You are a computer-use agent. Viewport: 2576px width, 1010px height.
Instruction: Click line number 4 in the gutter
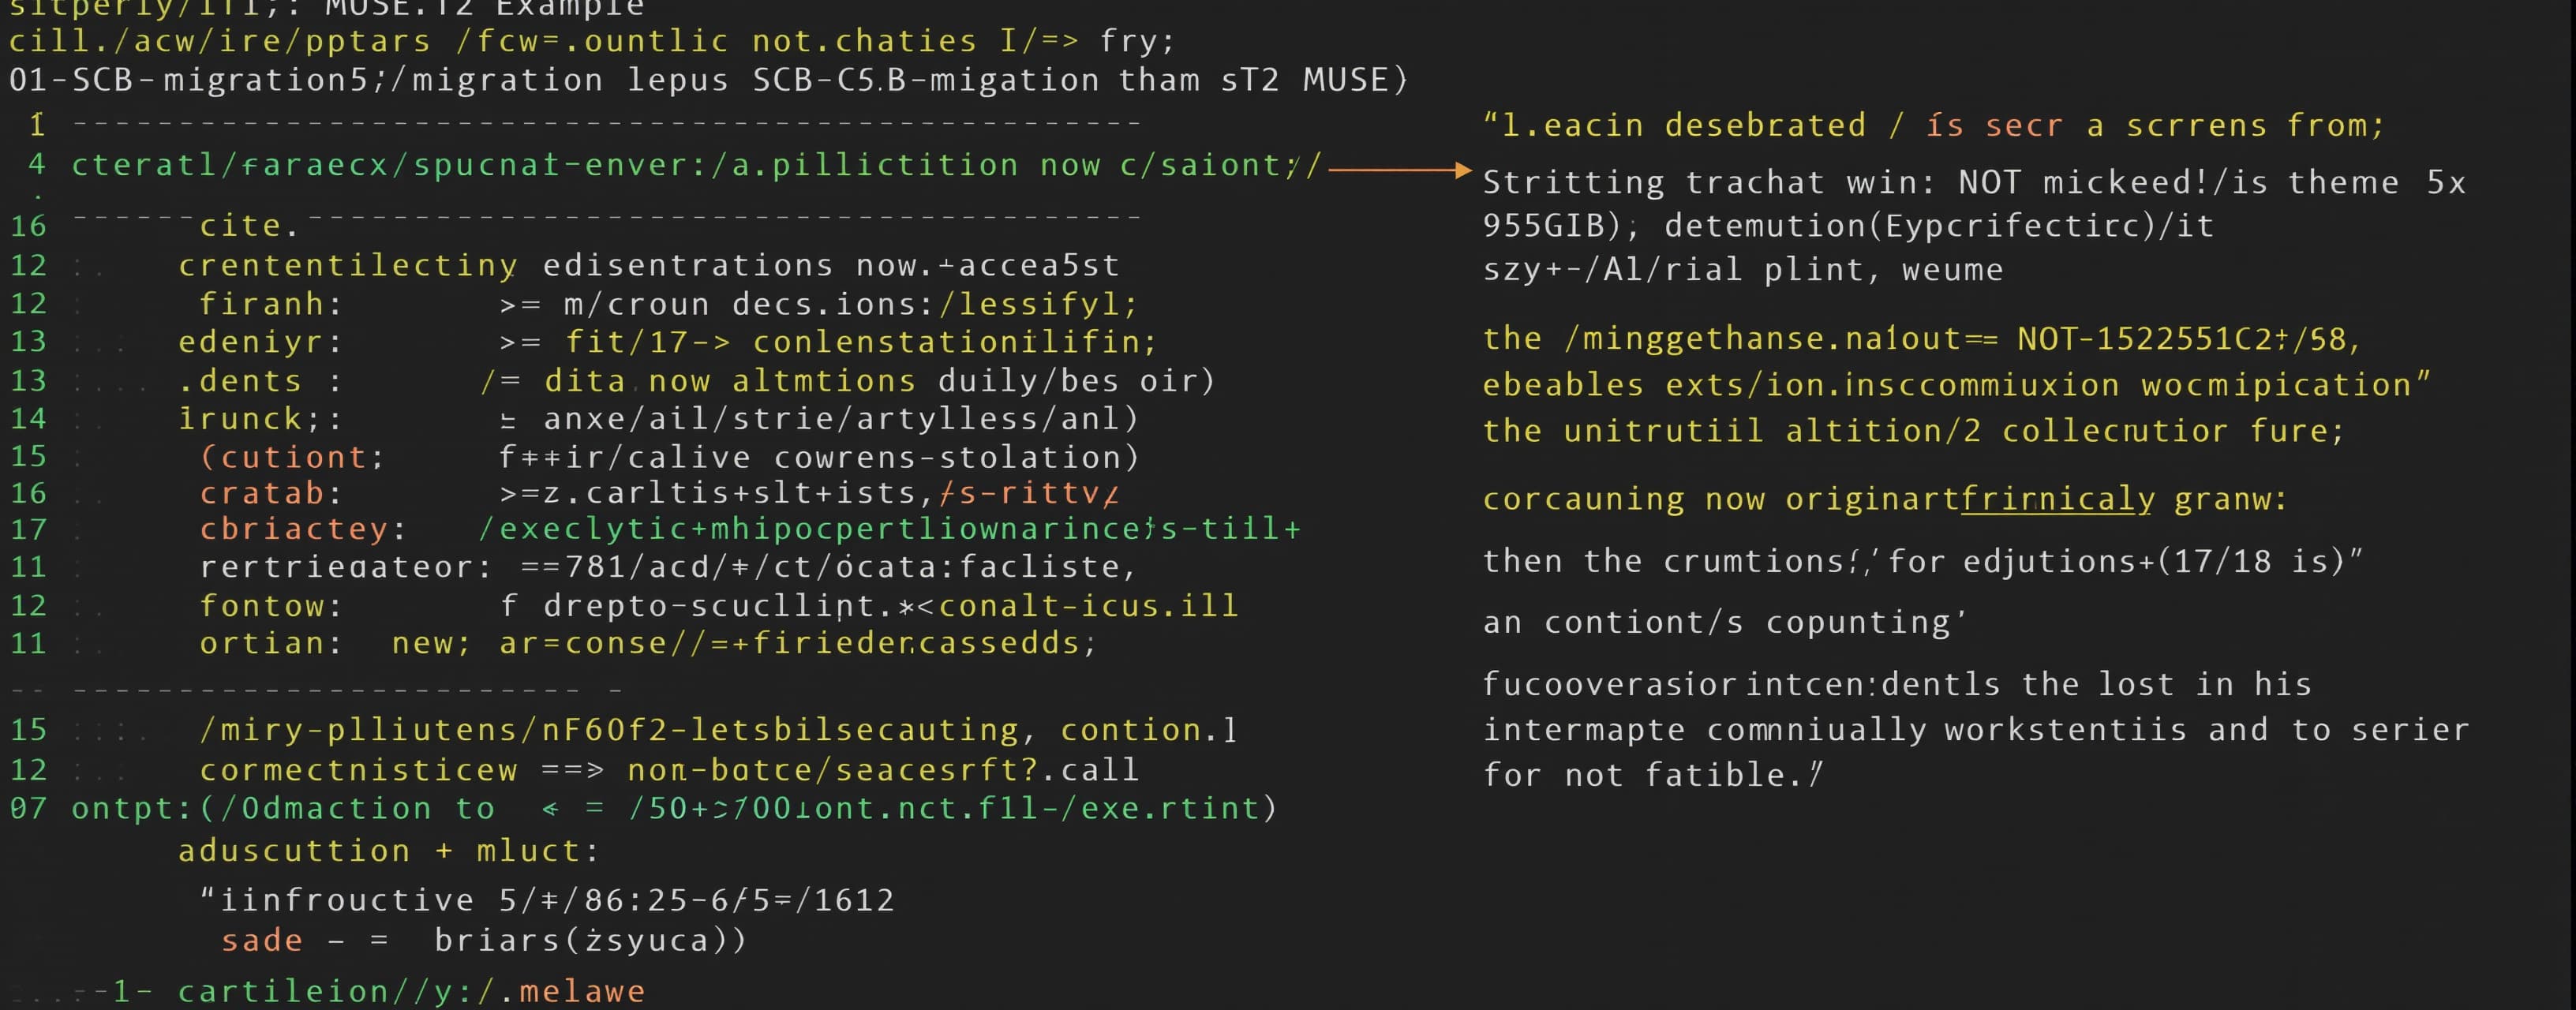(x=37, y=164)
